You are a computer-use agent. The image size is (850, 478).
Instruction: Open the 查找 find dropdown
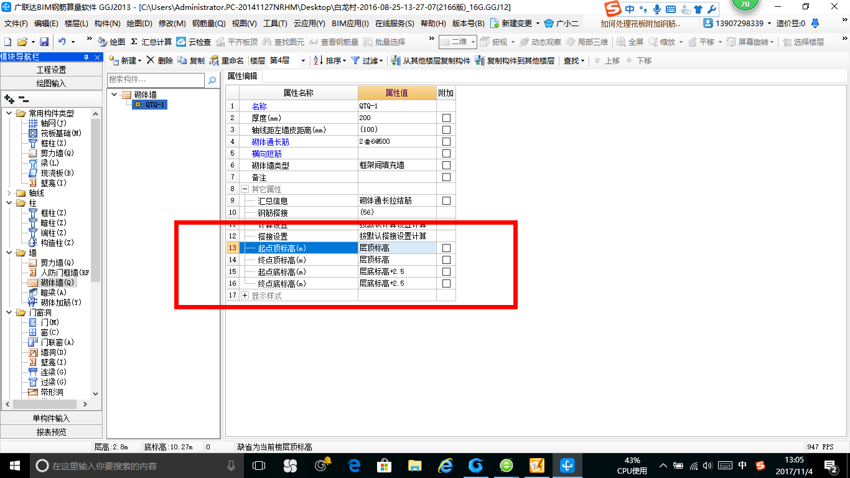pyautogui.click(x=574, y=60)
